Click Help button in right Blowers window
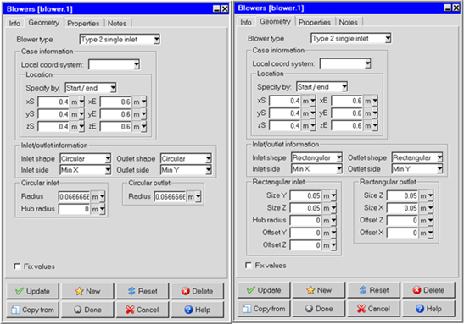The width and height of the screenshot is (464, 324). tap(429, 309)
